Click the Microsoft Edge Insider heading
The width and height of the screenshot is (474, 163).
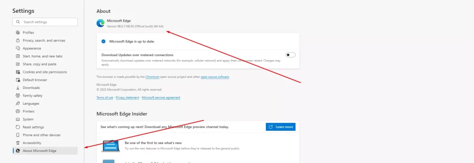click(x=122, y=114)
